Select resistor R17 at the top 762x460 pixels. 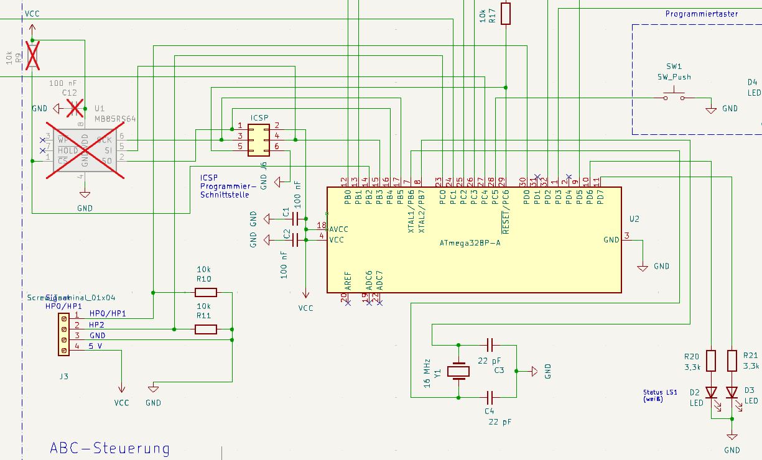tap(505, 14)
